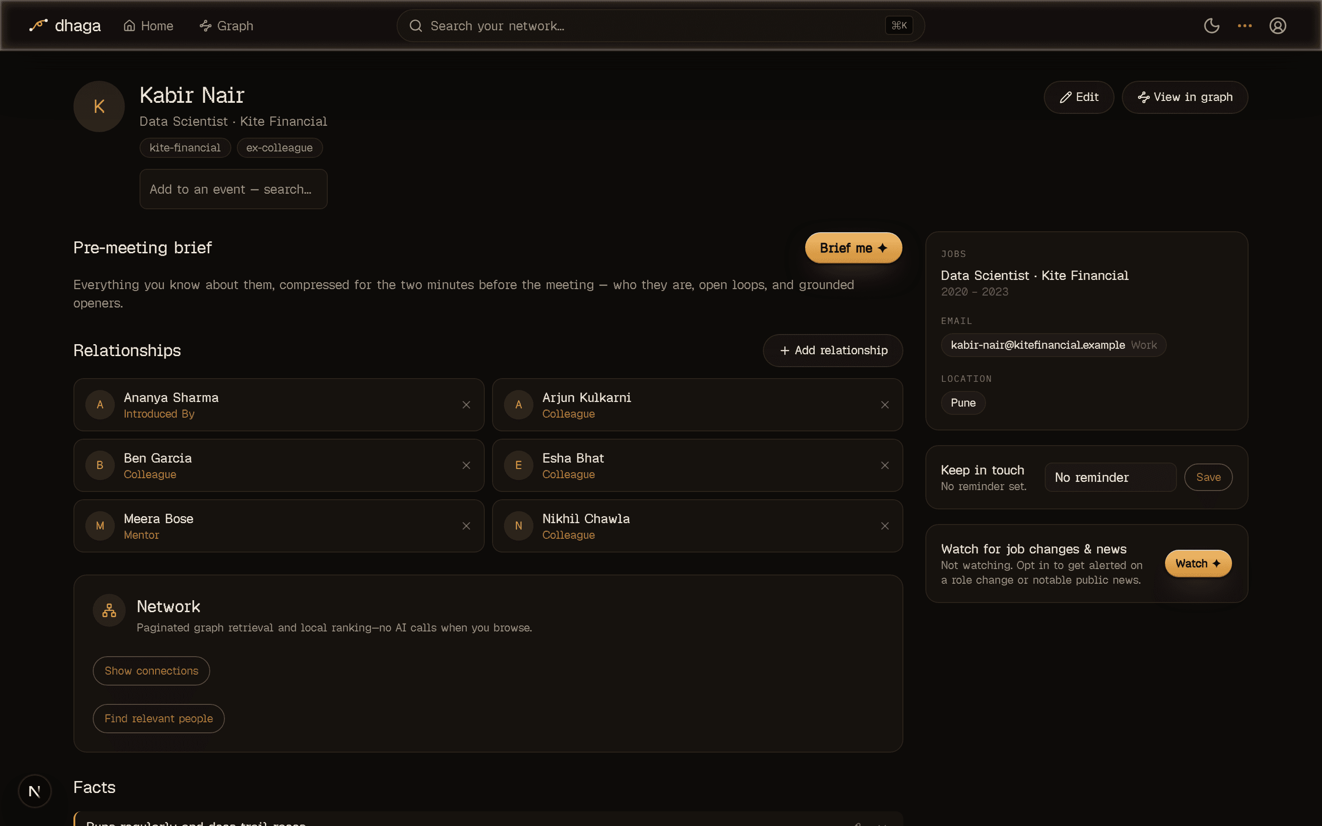This screenshot has width=1322, height=826.
Task: Click Add relationship button
Action: tap(833, 351)
